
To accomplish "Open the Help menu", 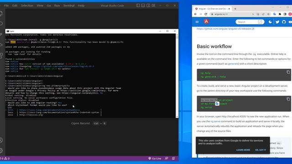I will 81,5.
